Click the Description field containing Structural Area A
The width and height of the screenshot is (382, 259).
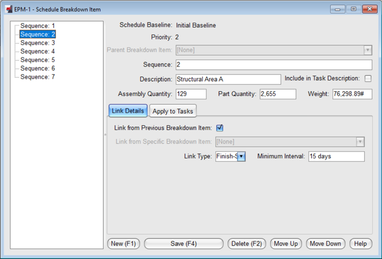pyautogui.click(x=228, y=79)
